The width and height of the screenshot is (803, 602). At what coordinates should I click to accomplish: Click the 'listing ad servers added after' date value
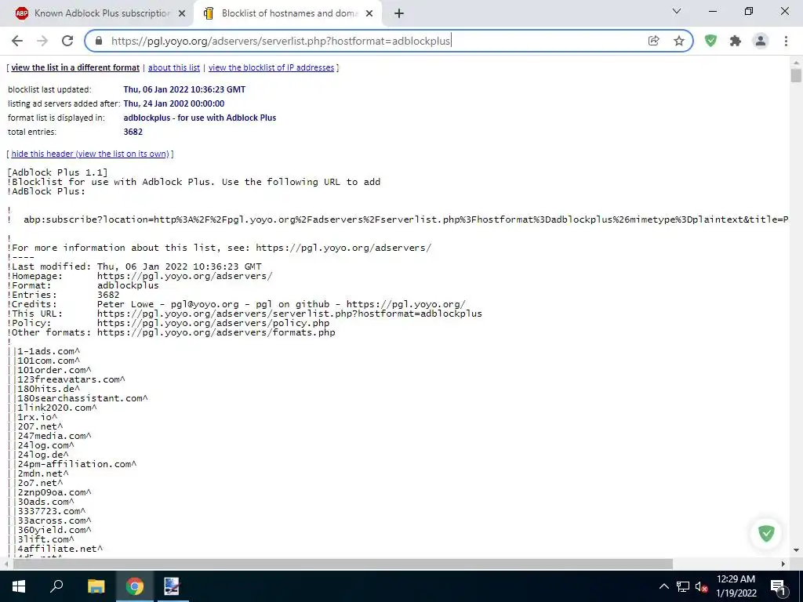[173, 103]
